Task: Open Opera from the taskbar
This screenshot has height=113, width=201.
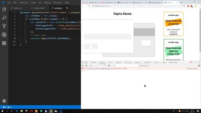Action: [31, 111]
